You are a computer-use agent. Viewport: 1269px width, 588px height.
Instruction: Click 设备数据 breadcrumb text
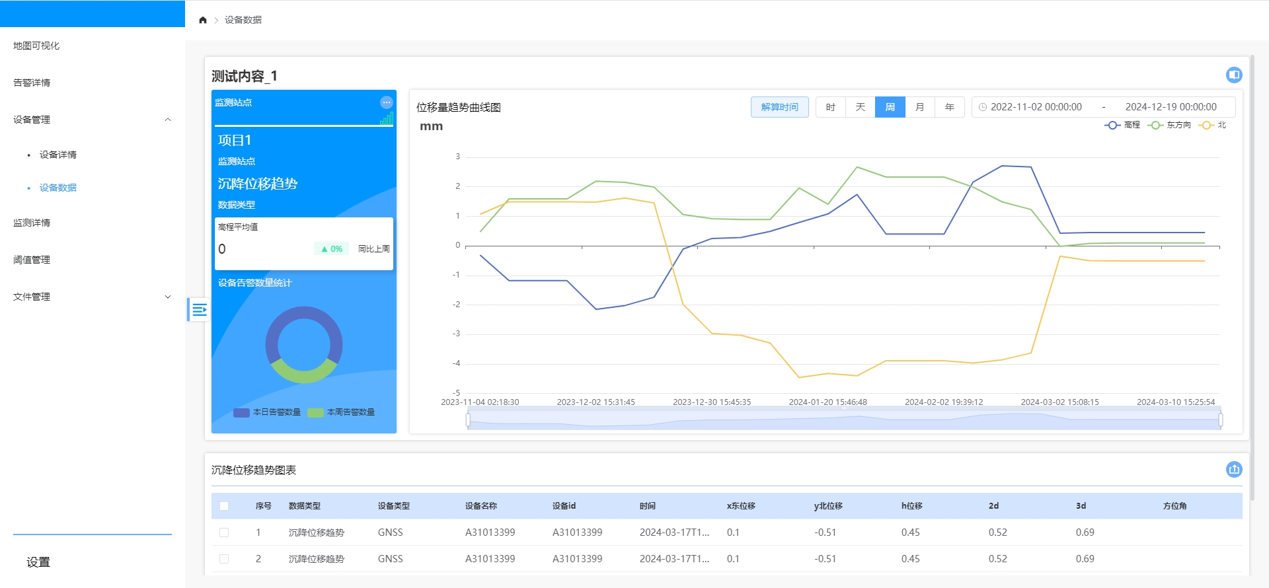(x=243, y=20)
